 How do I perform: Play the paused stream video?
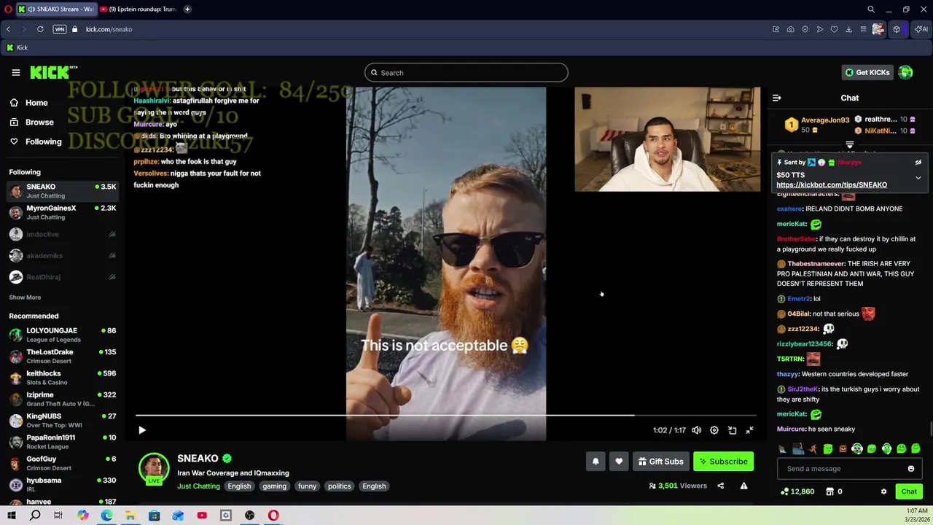pos(142,430)
